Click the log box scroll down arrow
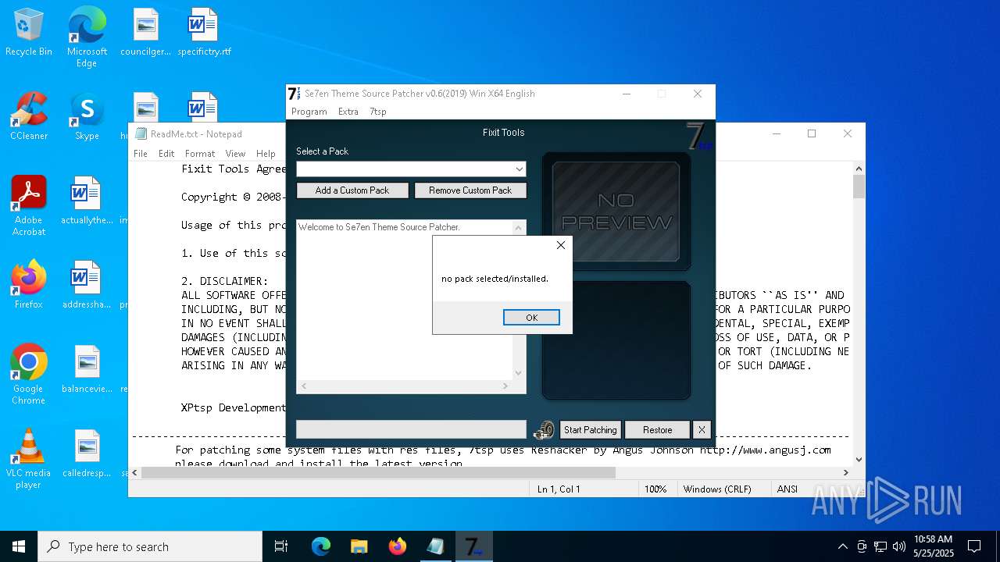 click(x=517, y=374)
